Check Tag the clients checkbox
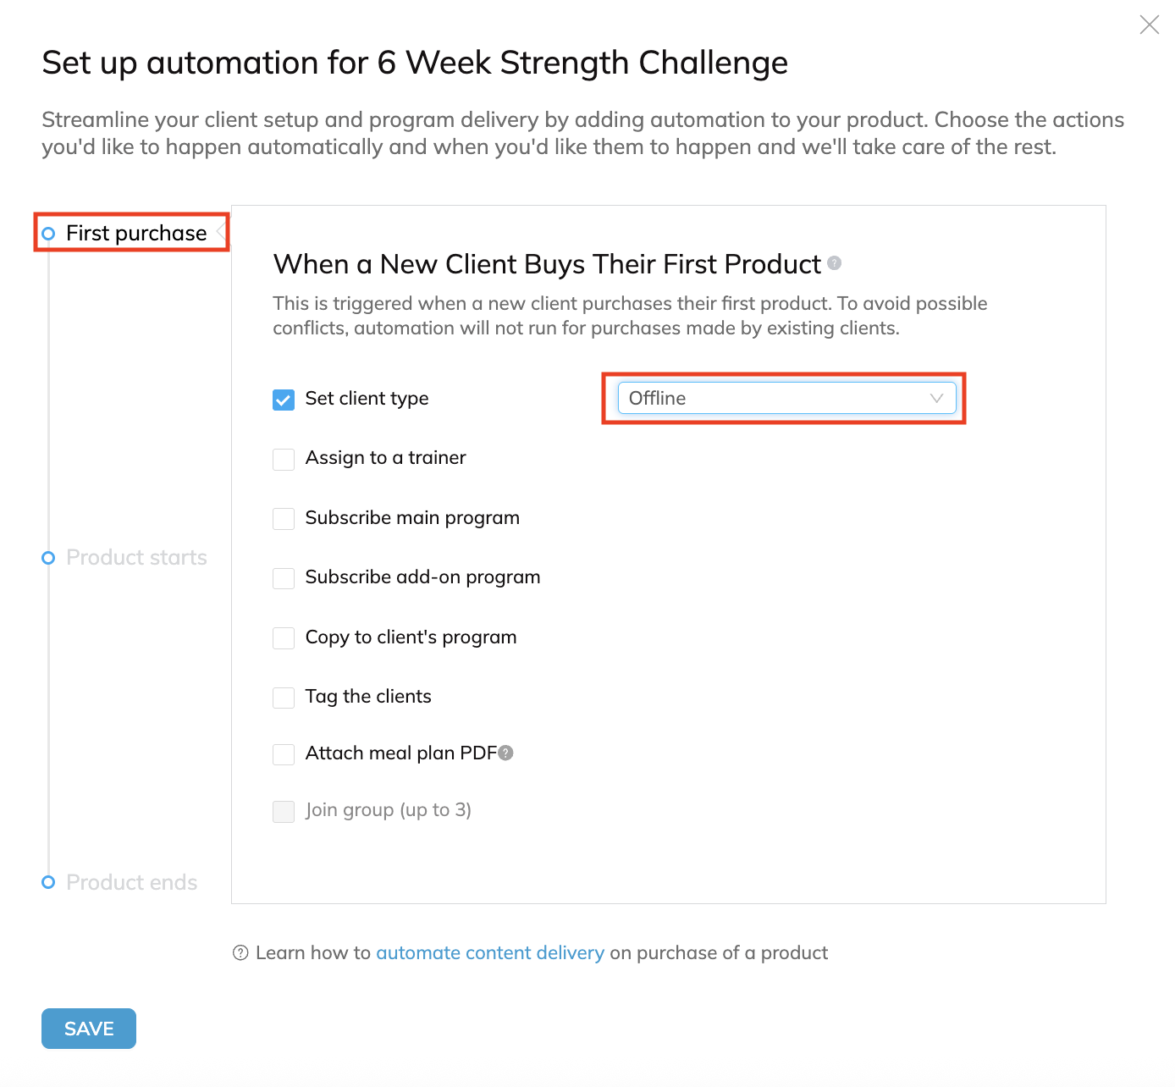 tap(284, 698)
